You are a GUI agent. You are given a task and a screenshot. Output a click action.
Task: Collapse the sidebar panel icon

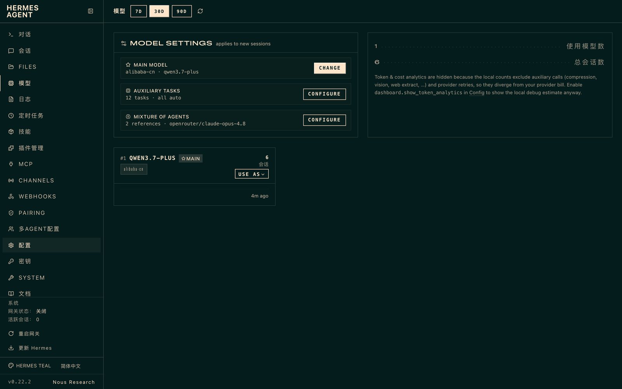[91, 11]
